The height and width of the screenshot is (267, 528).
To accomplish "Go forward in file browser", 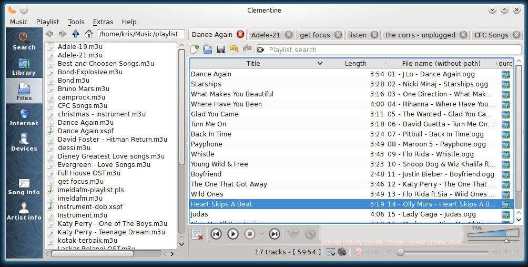I will coord(63,34).
